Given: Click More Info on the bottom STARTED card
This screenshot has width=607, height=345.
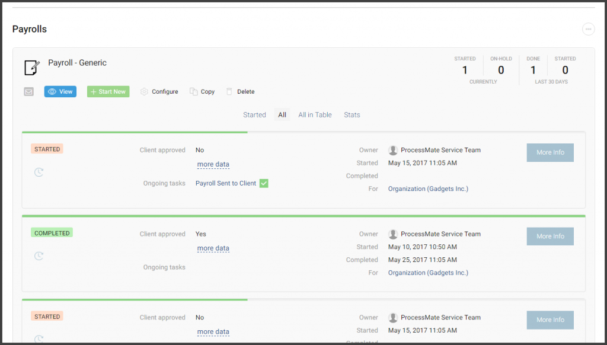Looking at the screenshot, I should [550, 320].
